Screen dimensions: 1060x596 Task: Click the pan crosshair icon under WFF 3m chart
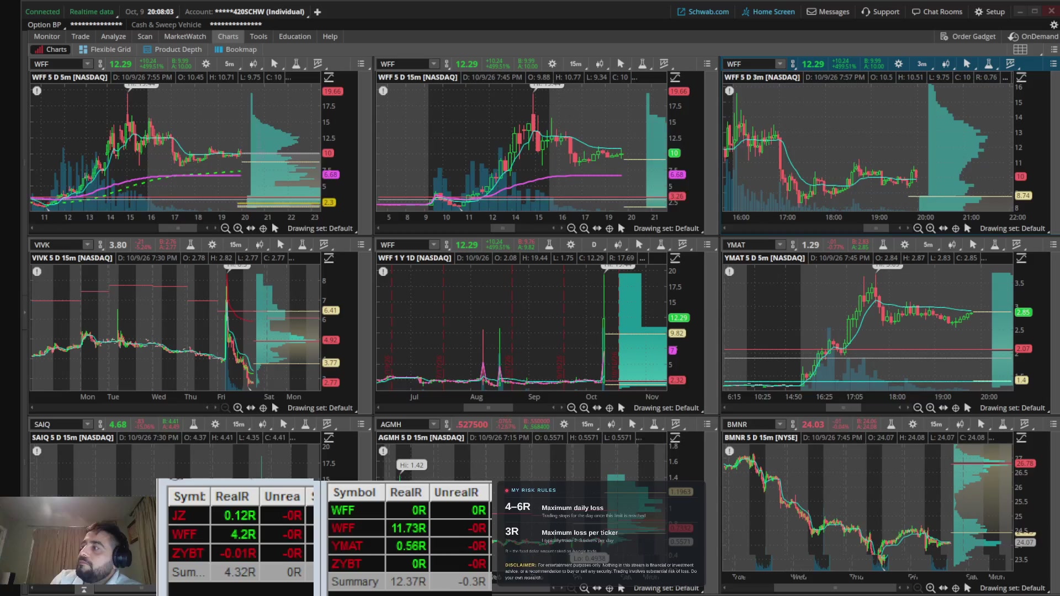[x=956, y=228]
